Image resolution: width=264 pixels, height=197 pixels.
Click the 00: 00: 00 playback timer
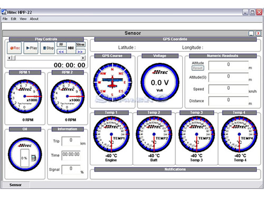70,65
